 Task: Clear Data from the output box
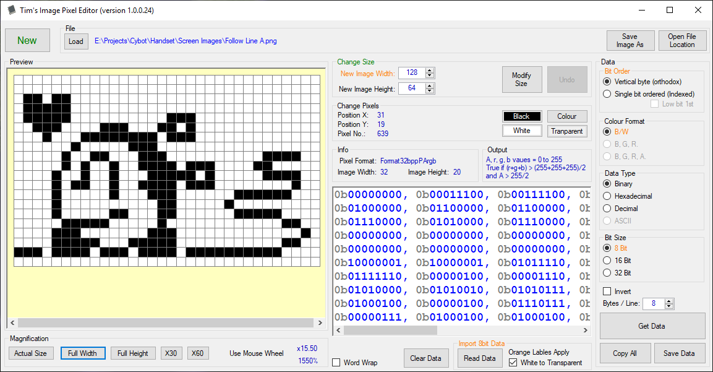[426, 358]
